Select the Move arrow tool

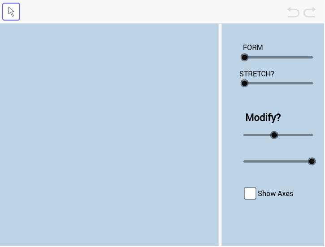(11, 12)
